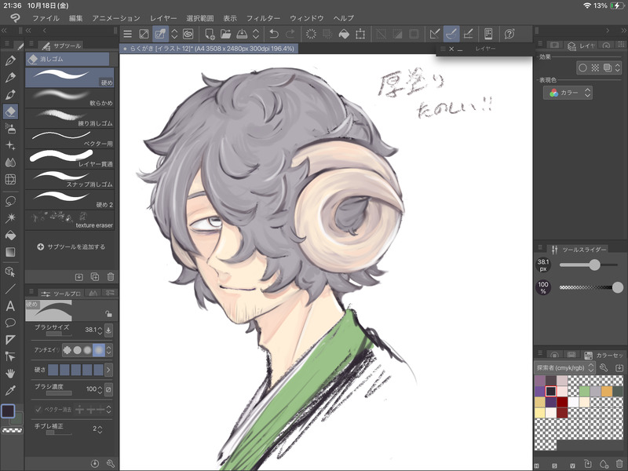628x471 pixels.
Task: Open the フィルター menu
Action: 263,18
